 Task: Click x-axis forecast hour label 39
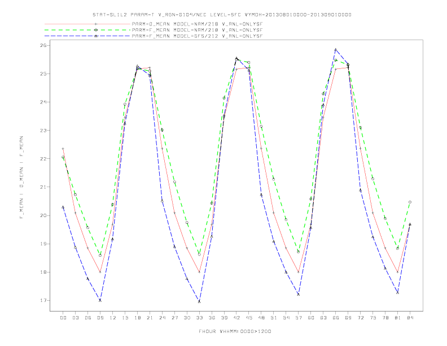click(x=224, y=318)
